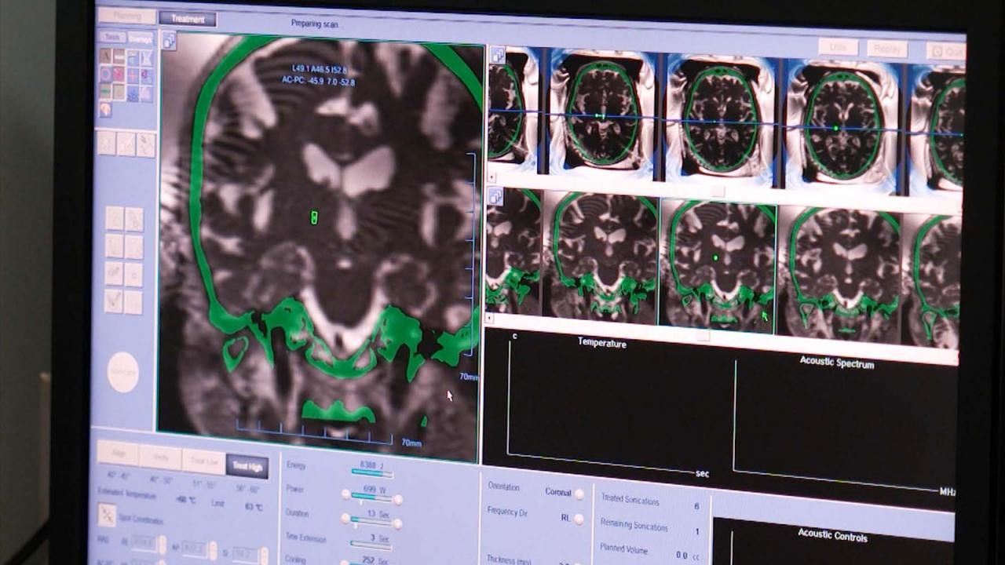This screenshot has height=565, width=1005.
Task: Click the window layout icon above main MRI view
Action: tap(169, 41)
